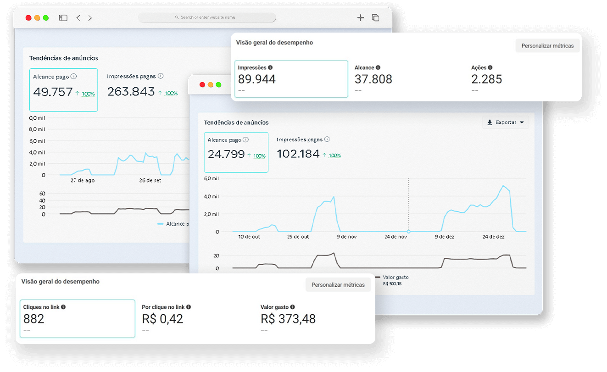The width and height of the screenshot is (607, 372).
Task: Click info icon next to Ações
Action: click(x=490, y=67)
